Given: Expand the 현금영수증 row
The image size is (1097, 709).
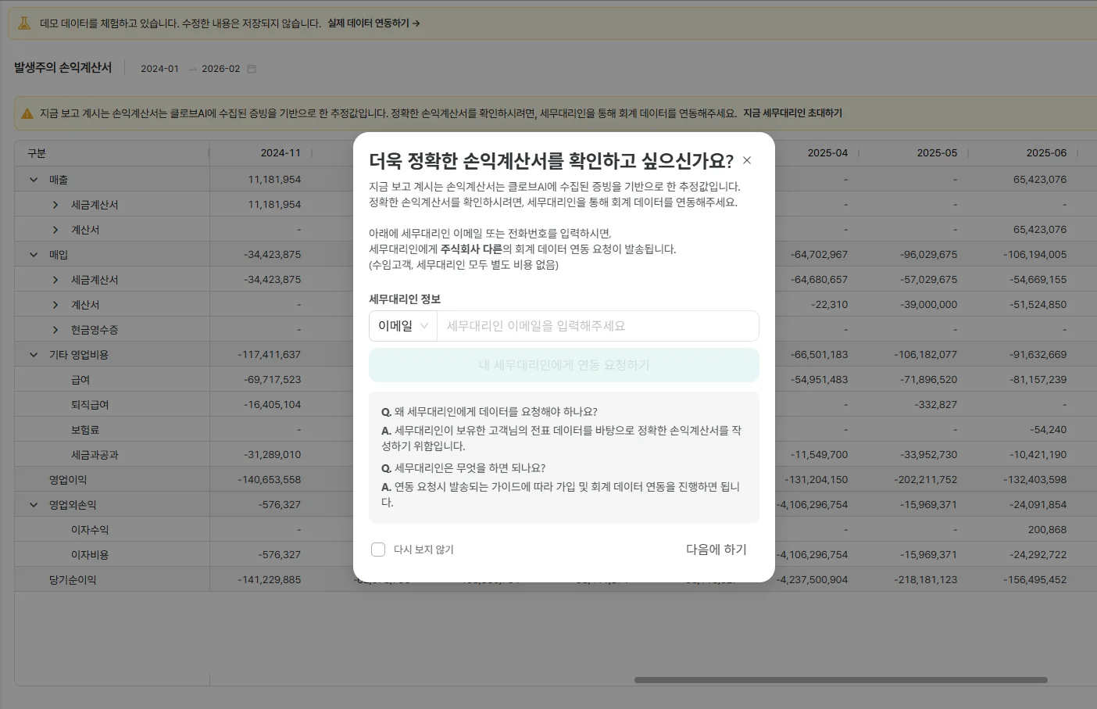Looking at the screenshot, I should (55, 330).
